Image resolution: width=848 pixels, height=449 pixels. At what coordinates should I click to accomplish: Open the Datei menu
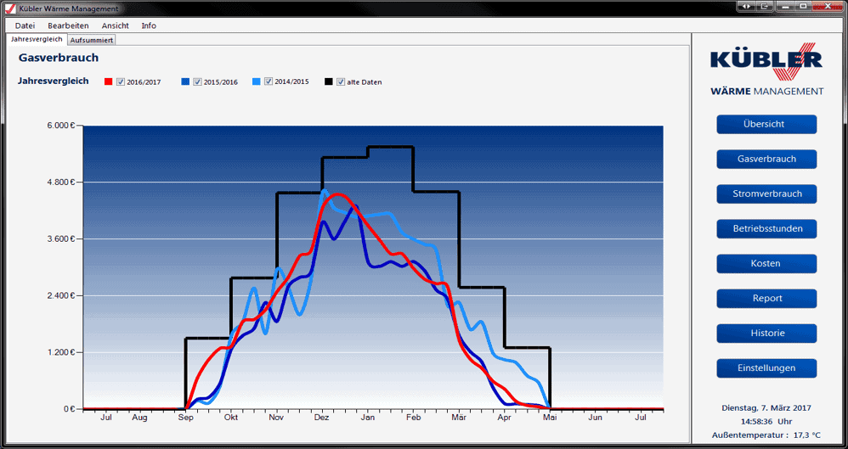pyautogui.click(x=25, y=25)
